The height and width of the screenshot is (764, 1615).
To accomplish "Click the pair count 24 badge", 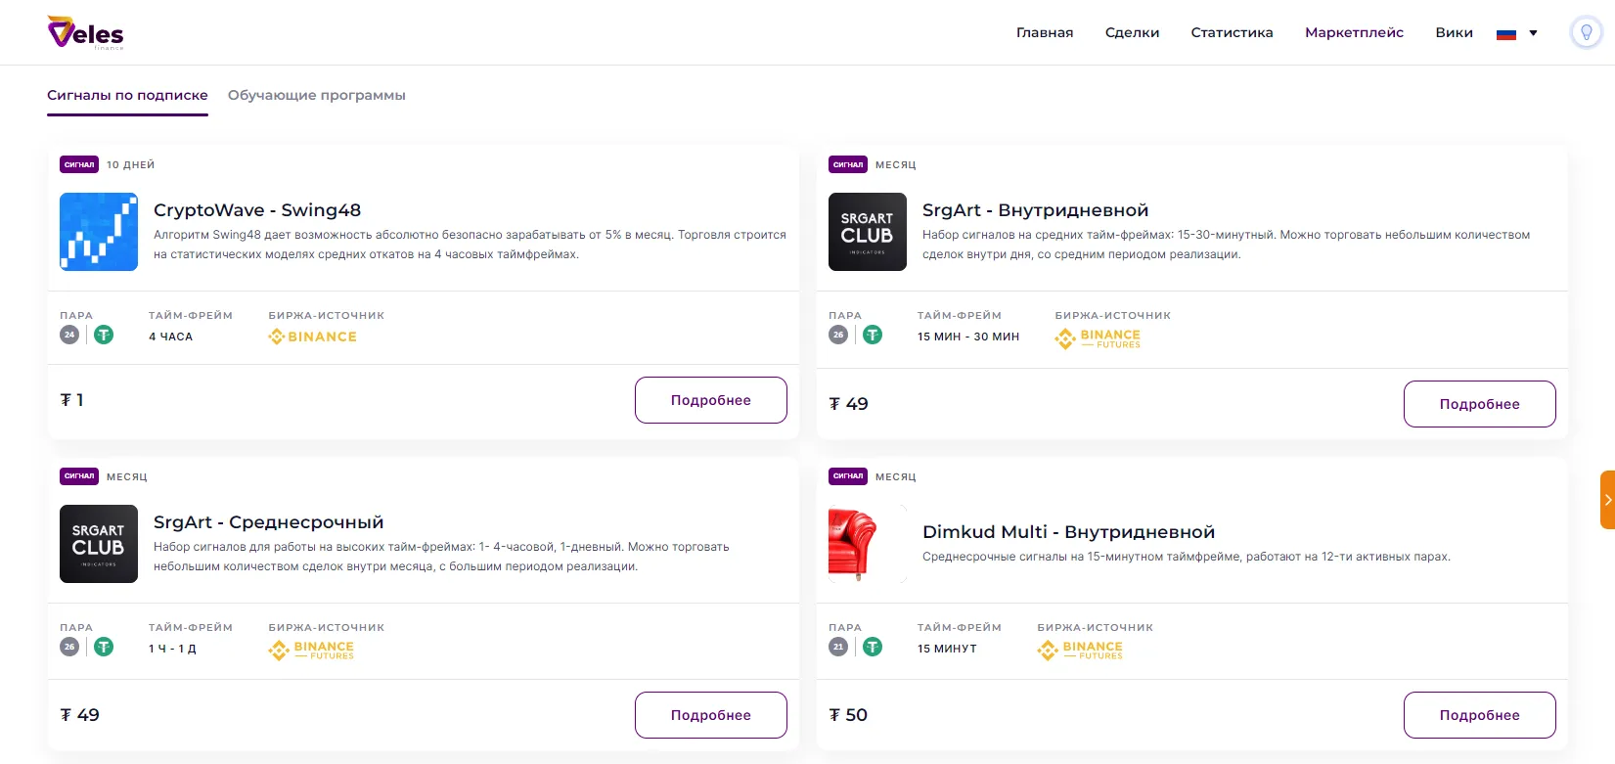I will (69, 335).
